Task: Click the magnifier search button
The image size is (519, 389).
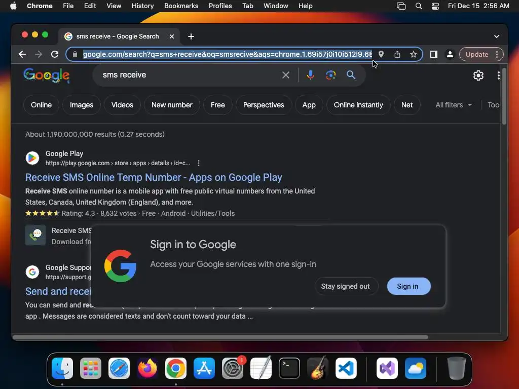Action: coord(351,75)
